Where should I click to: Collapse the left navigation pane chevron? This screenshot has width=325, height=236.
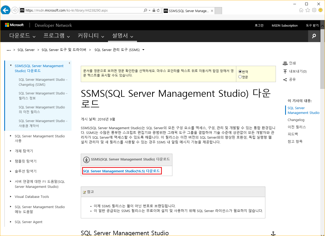(x=69, y=63)
